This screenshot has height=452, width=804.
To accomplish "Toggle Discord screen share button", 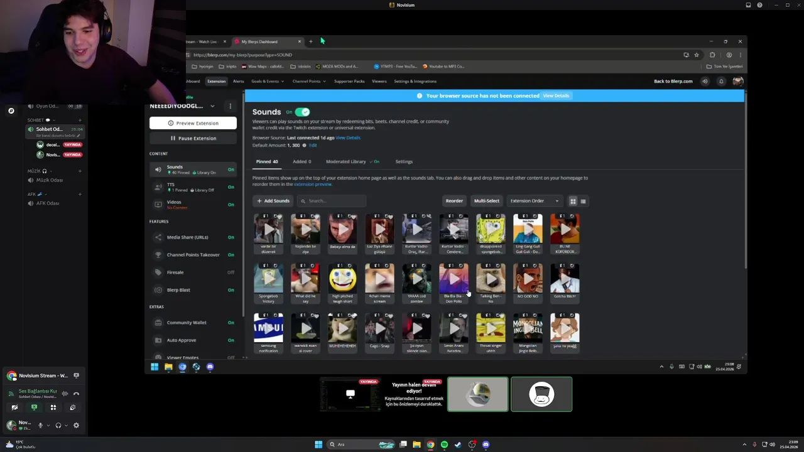I will click(x=34, y=407).
